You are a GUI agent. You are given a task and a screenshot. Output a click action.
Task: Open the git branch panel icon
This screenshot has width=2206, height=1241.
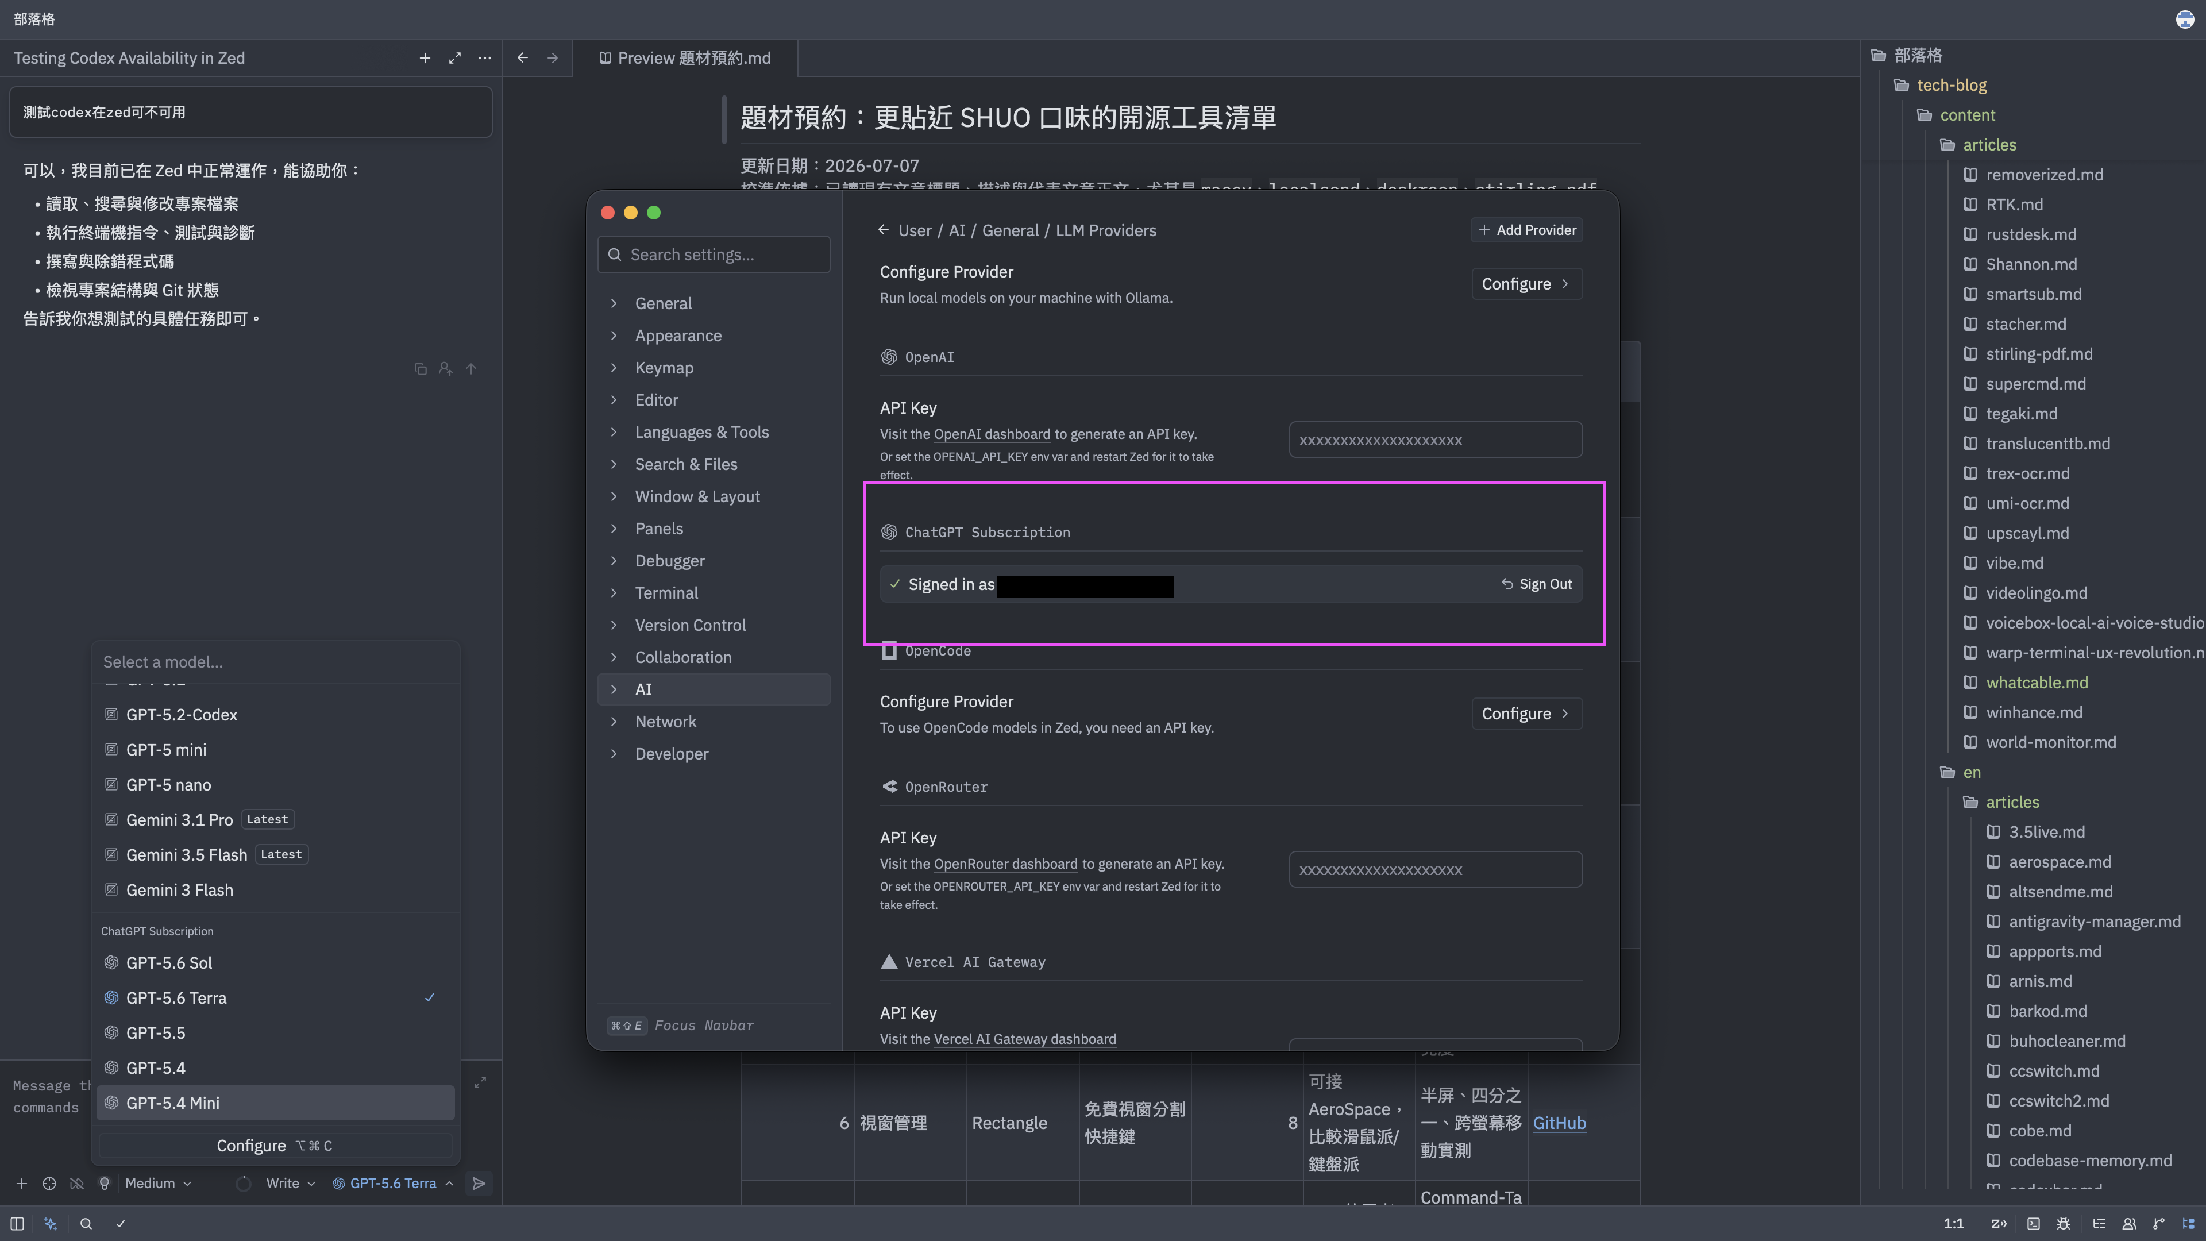2159,1223
